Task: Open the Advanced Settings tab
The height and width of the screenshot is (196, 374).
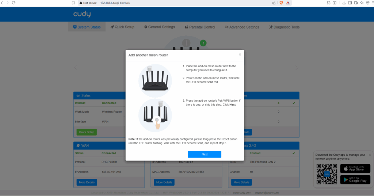Action: (242, 27)
